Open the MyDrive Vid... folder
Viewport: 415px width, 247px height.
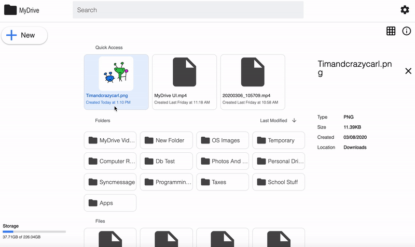(x=110, y=140)
